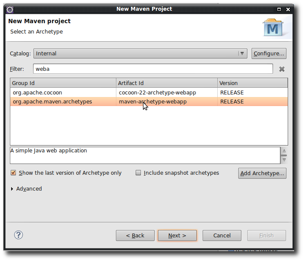304x261 pixels.
Task: Clear the filter with the X icon
Action: tap(282, 69)
